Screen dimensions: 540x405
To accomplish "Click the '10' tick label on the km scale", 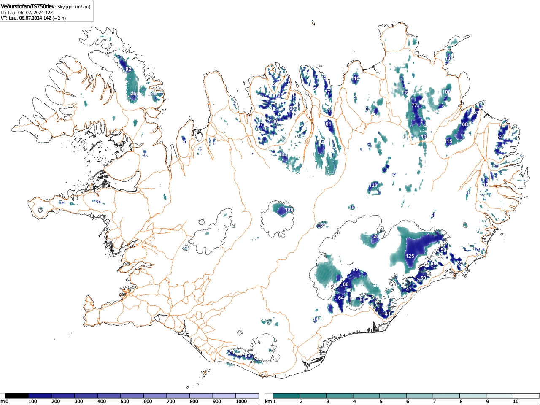I will [516, 402].
